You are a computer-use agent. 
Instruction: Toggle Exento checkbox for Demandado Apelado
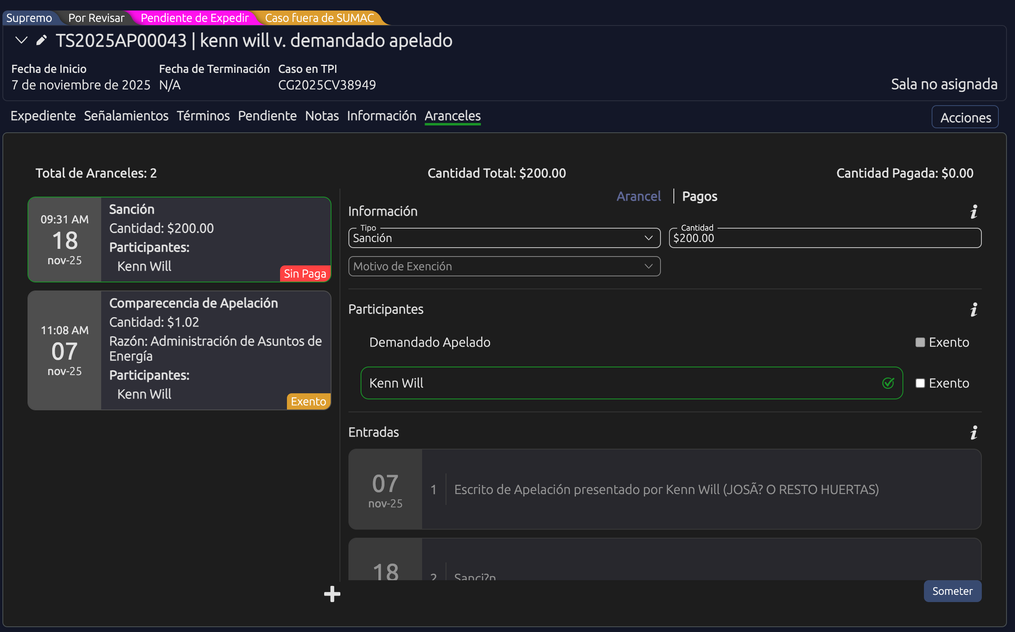[x=919, y=342]
